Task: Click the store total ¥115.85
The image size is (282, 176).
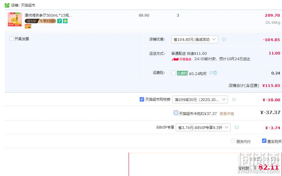Action: coord(271,85)
